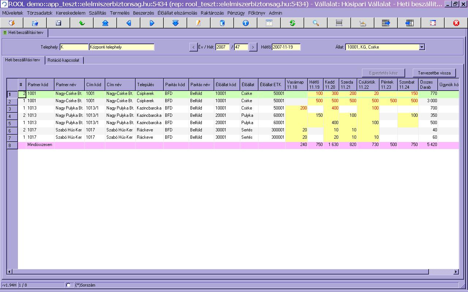Advance to the next week with the > button
The width and height of the screenshot is (468, 292).
pos(253,47)
